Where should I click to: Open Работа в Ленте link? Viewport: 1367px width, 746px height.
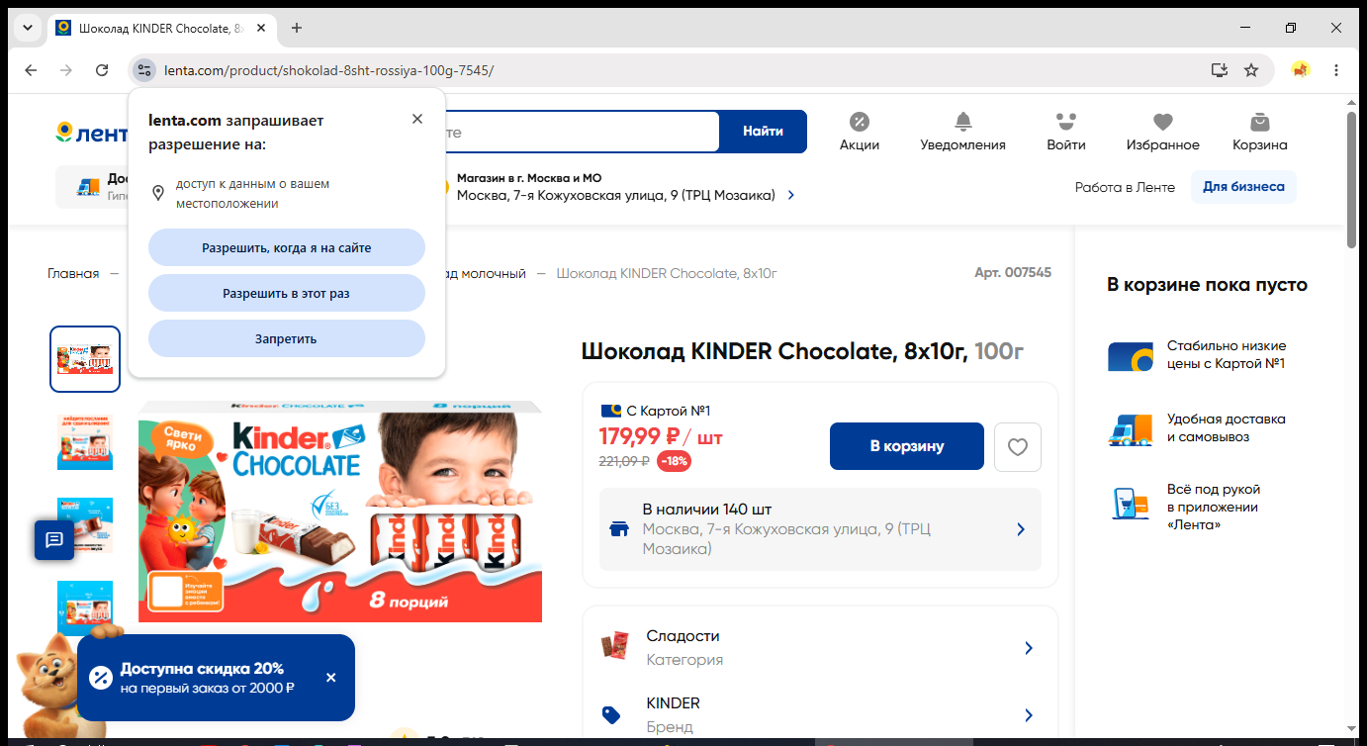pyautogui.click(x=1125, y=187)
